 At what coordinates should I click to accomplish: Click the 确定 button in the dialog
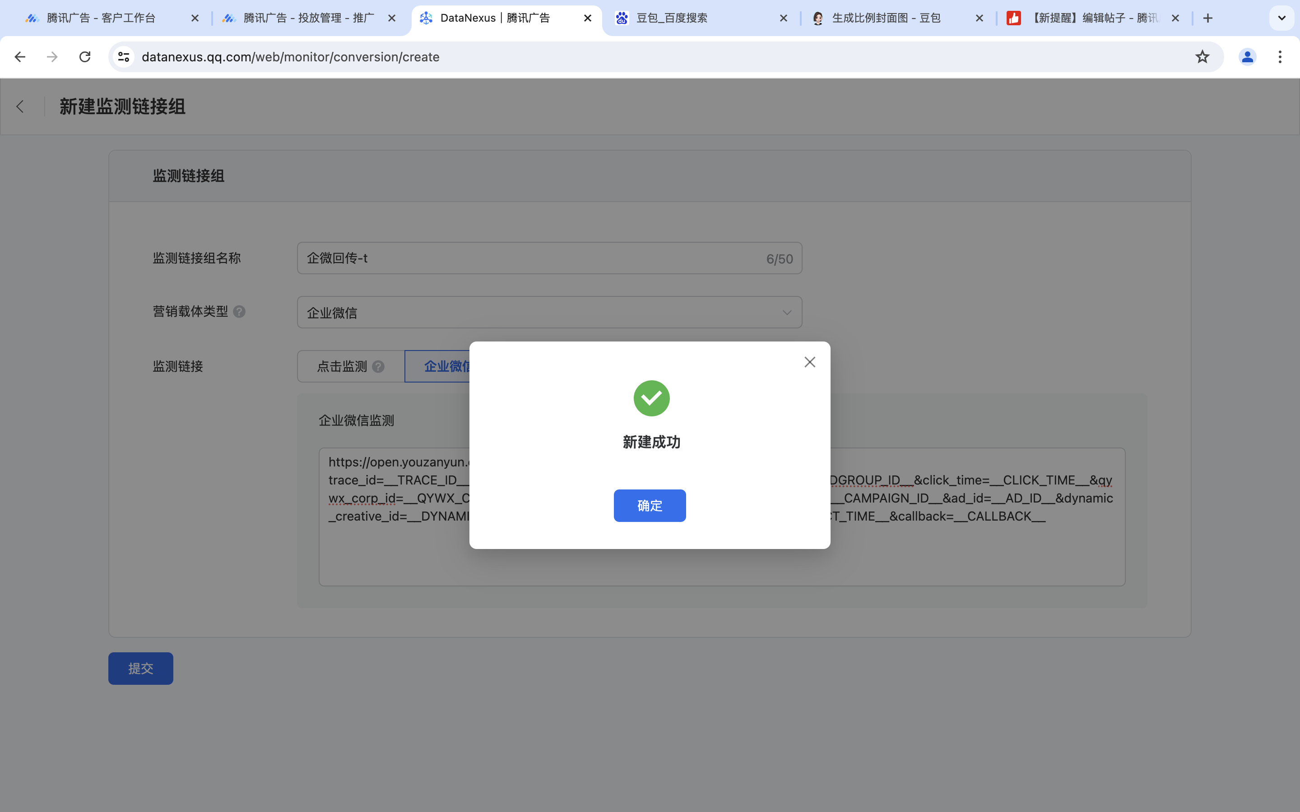point(650,505)
